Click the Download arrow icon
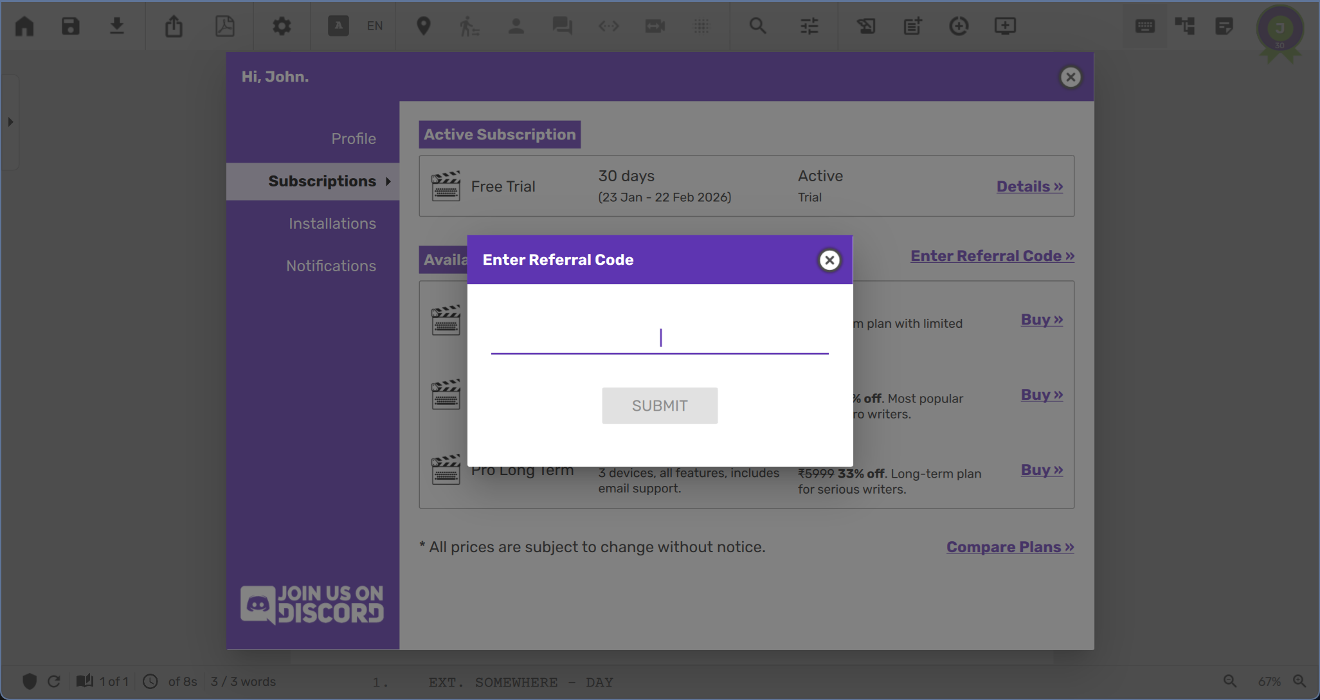This screenshot has width=1320, height=700. click(116, 26)
